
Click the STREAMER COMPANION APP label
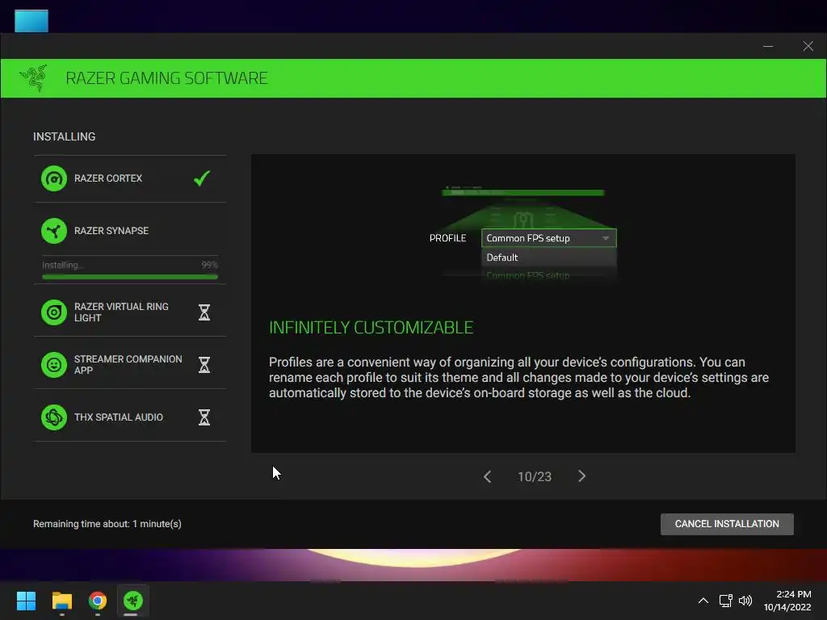pyautogui.click(x=128, y=364)
